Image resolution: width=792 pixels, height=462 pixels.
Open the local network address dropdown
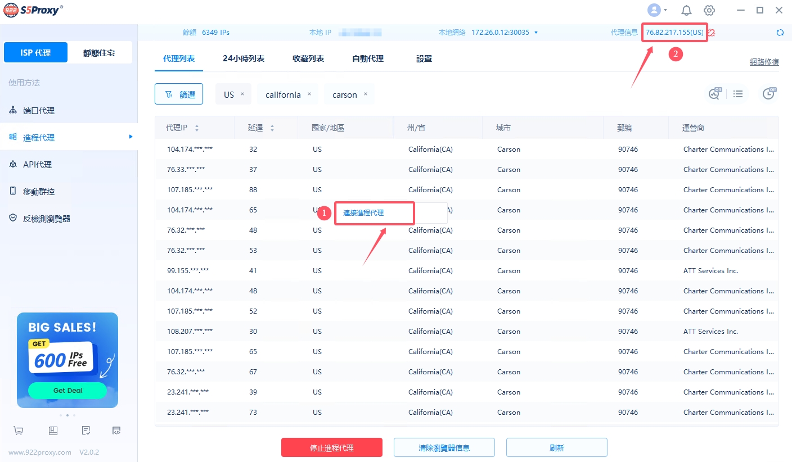[x=536, y=33]
